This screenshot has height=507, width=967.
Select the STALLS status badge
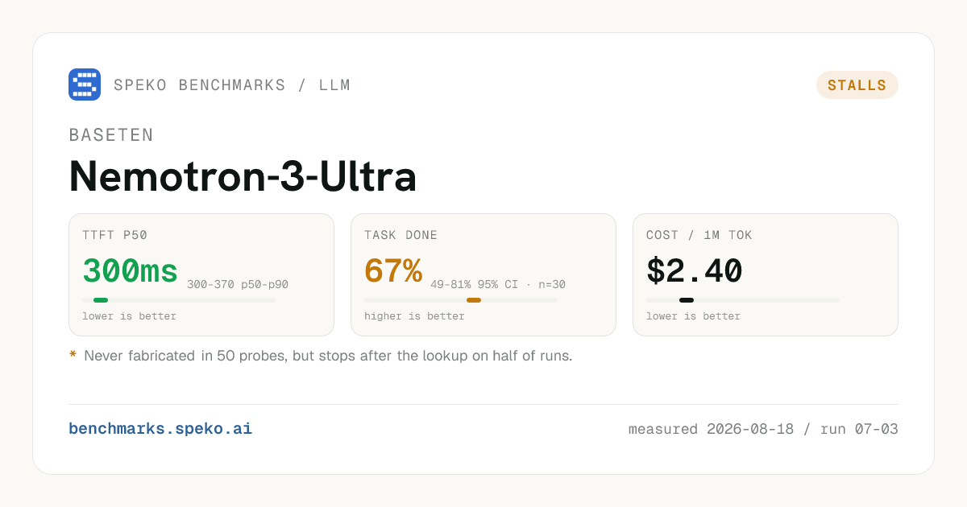pos(857,85)
